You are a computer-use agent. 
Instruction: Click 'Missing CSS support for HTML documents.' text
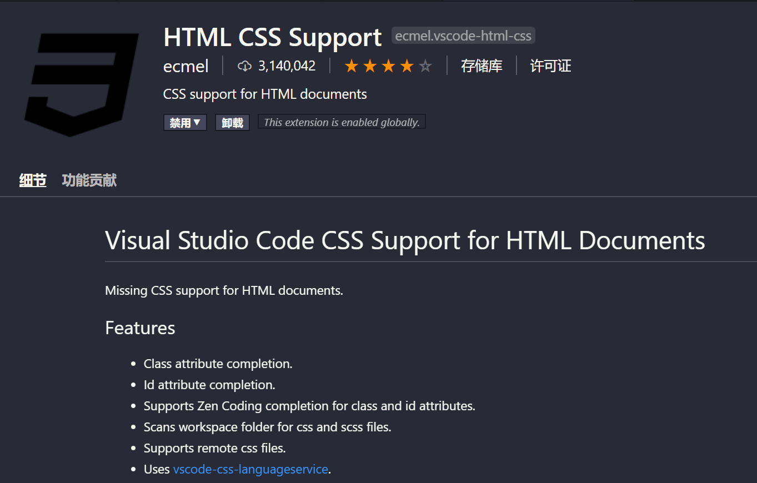[224, 290]
